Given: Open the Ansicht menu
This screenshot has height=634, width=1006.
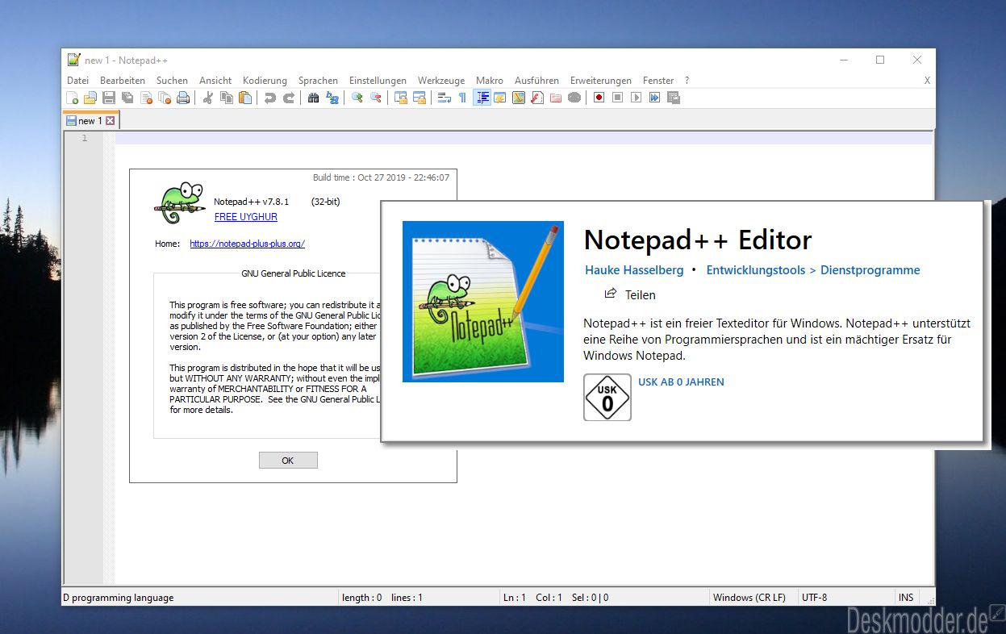Looking at the screenshot, I should pyautogui.click(x=215, y=81).
